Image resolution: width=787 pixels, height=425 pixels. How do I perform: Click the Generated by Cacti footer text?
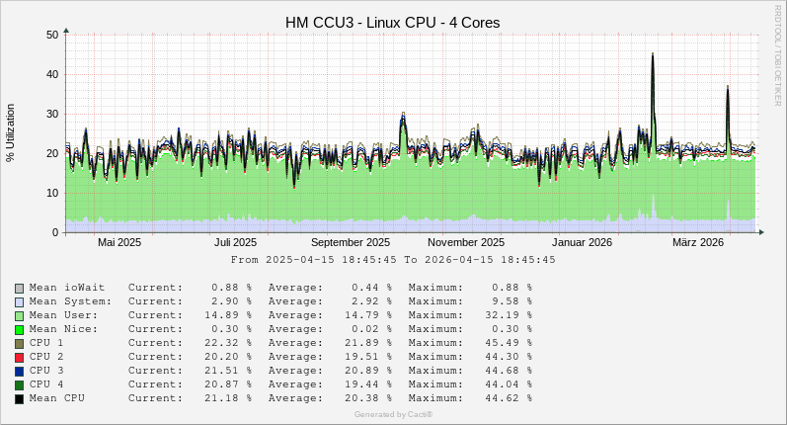(393, 414)
